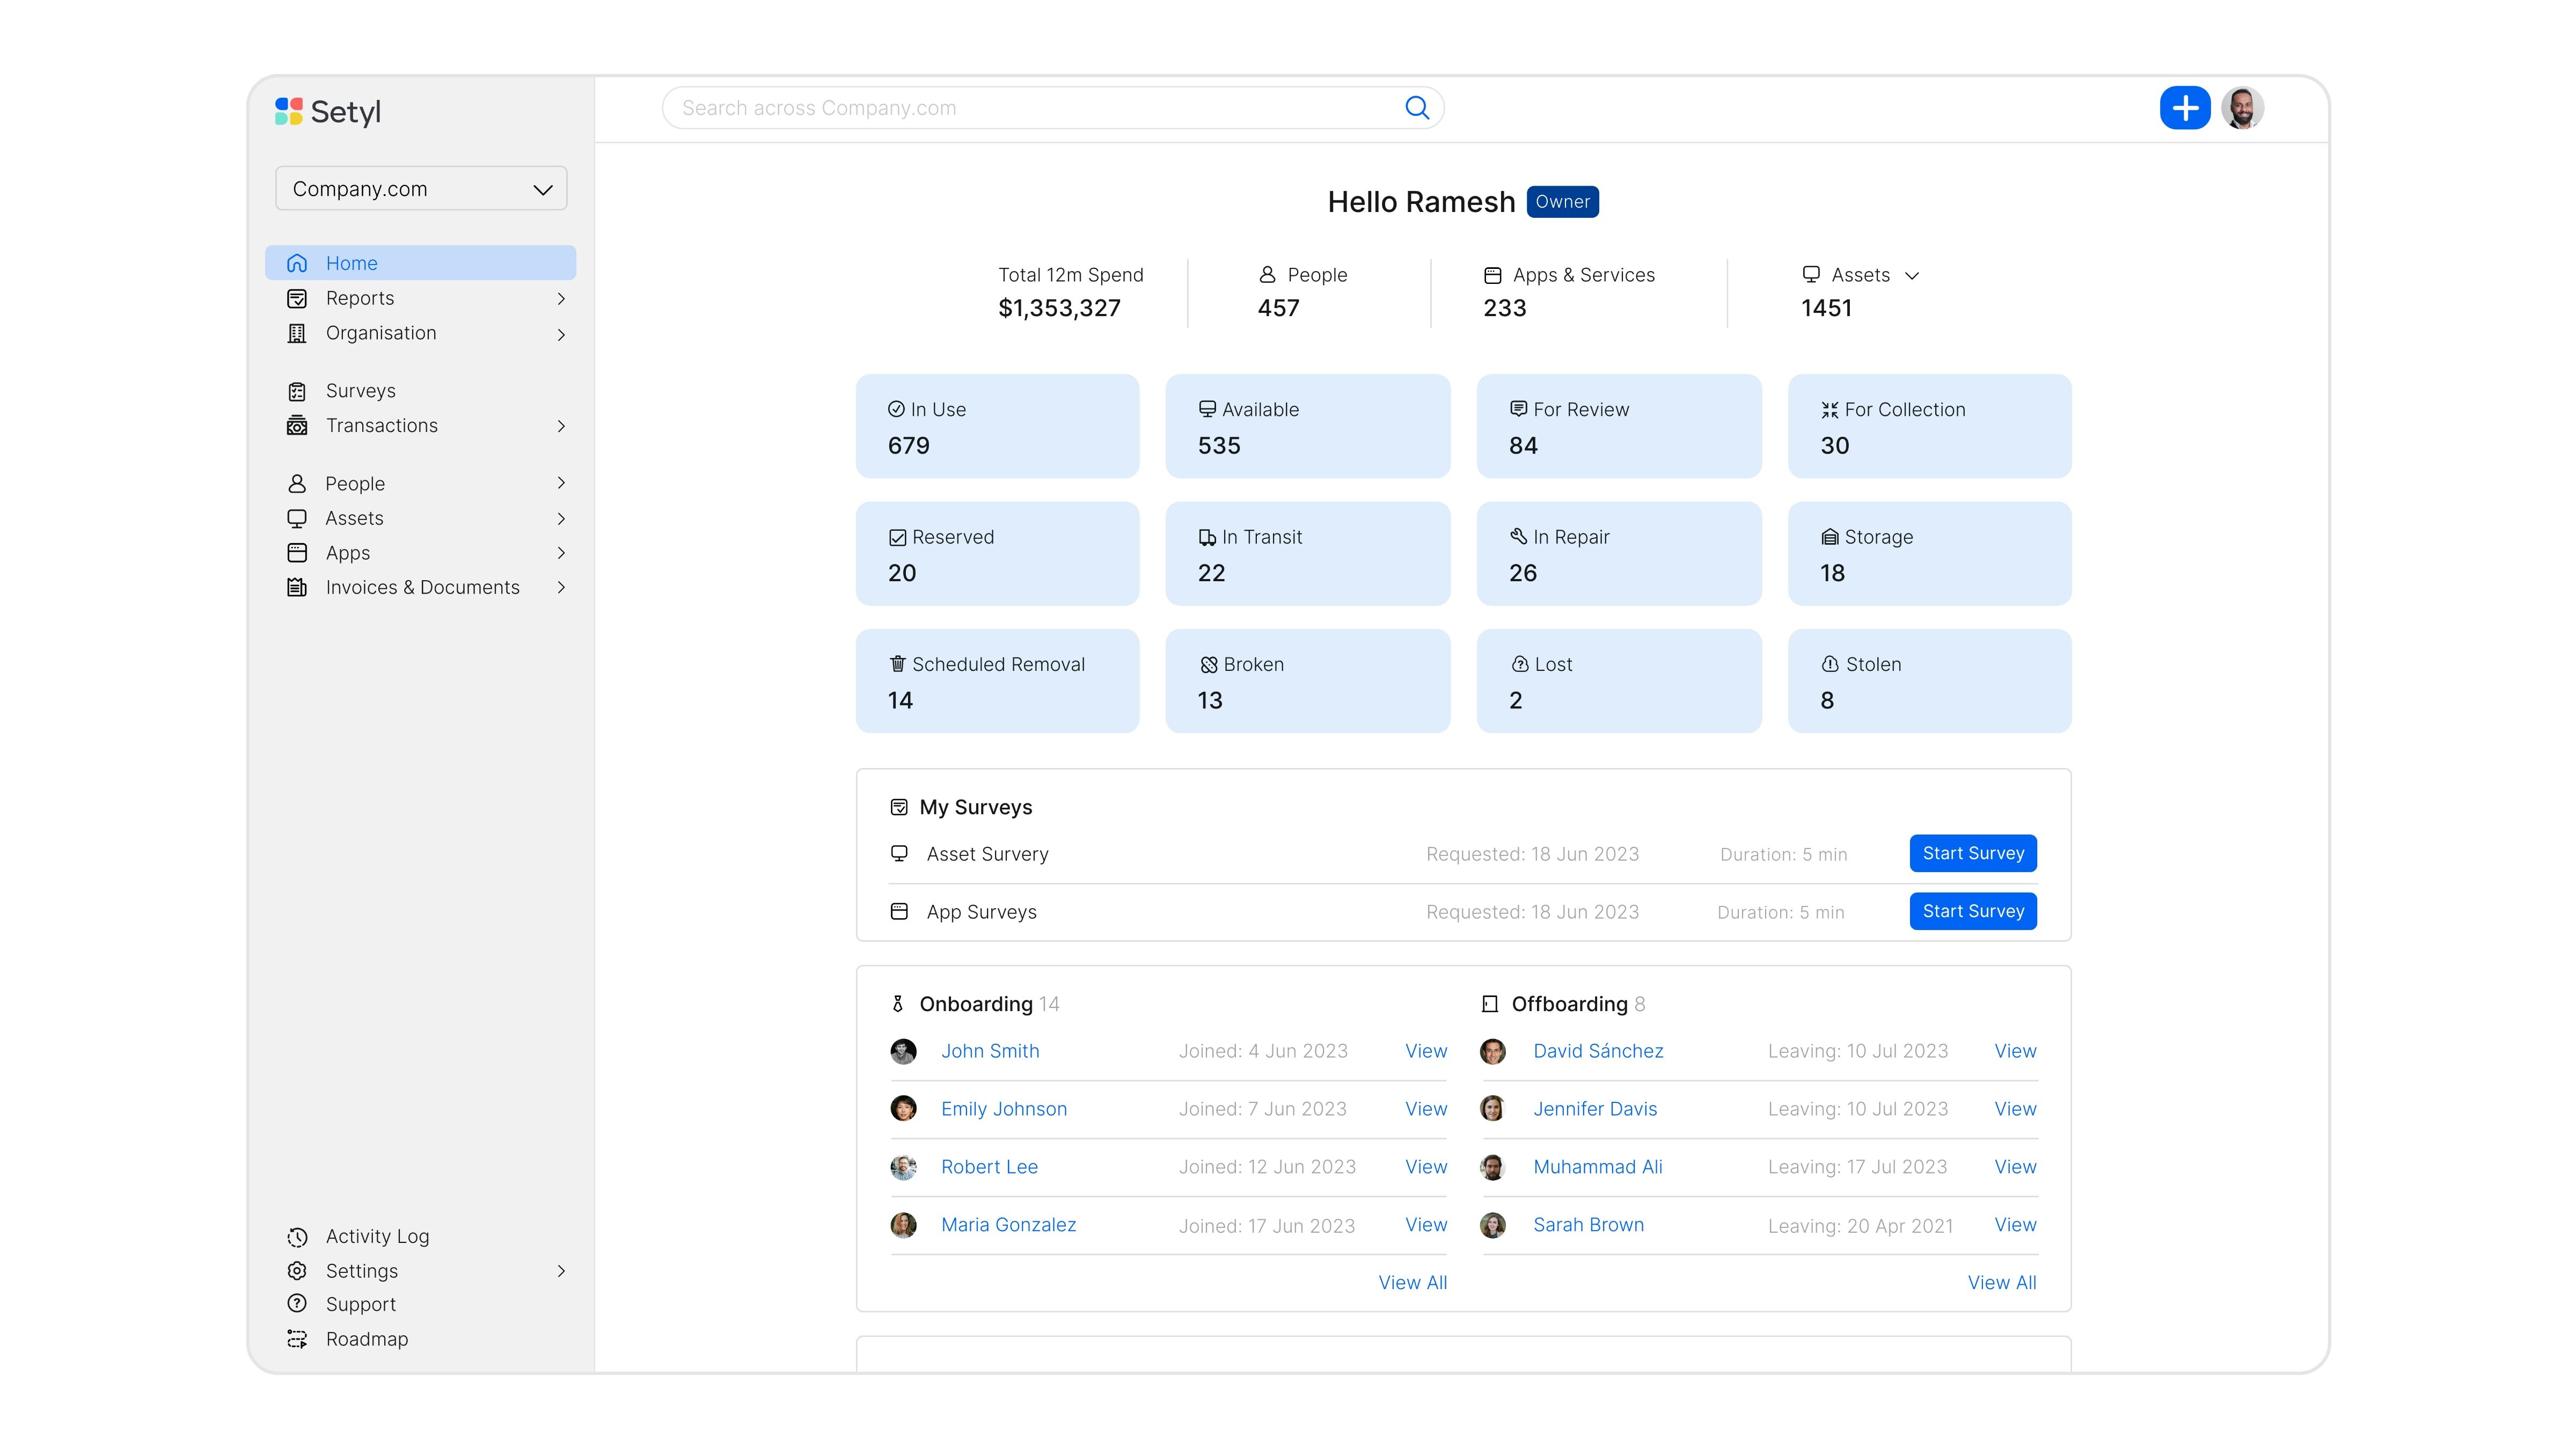Open the In Repair assets card
The height and width of the screenshot is (1449, 2576).
1618,554
